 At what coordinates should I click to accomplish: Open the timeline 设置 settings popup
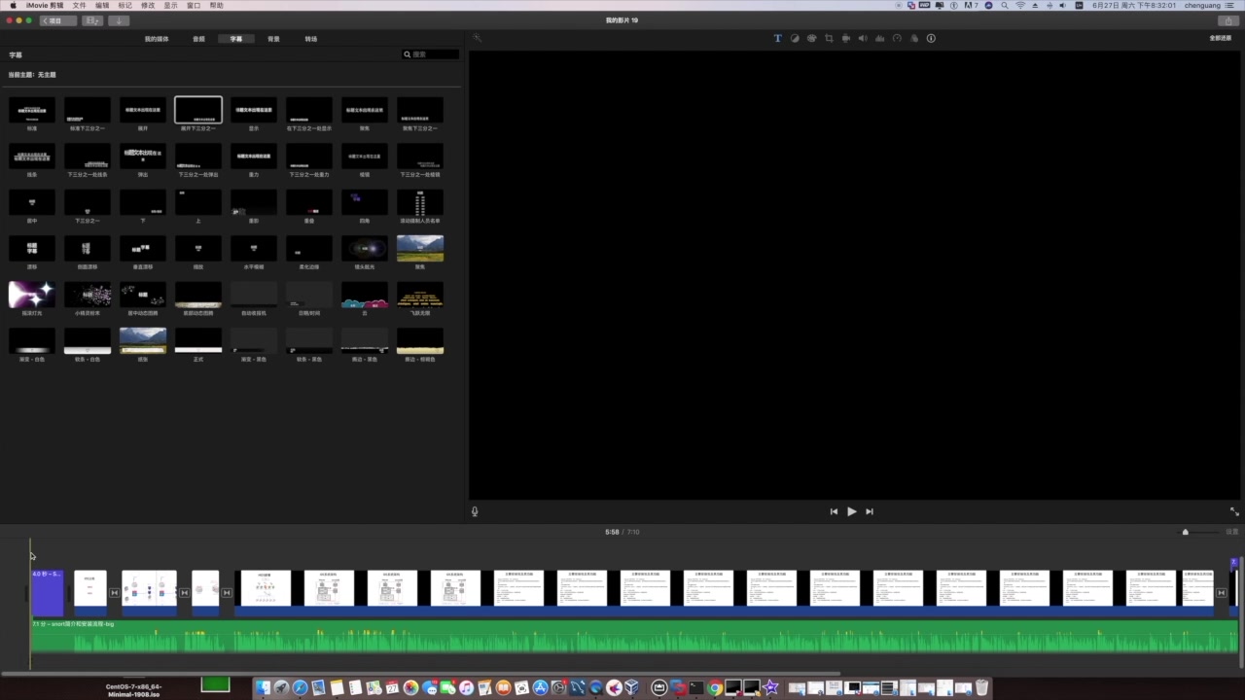tap(1231, 532)
